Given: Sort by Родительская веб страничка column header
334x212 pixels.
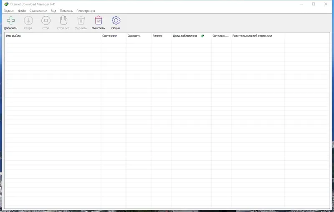Looking at the screenshot, I should 258,36.
